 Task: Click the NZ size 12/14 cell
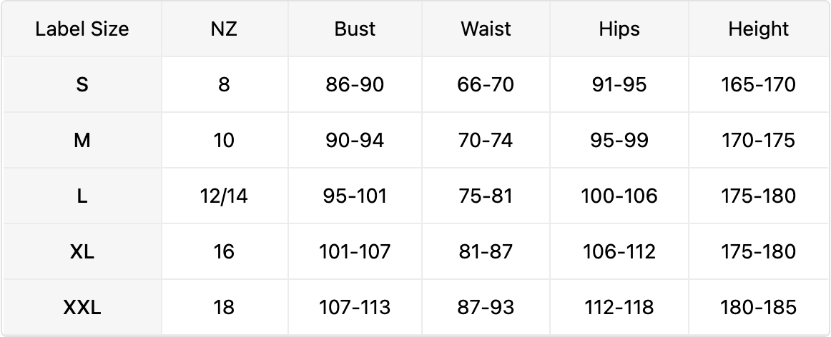(x=224, y=196)
